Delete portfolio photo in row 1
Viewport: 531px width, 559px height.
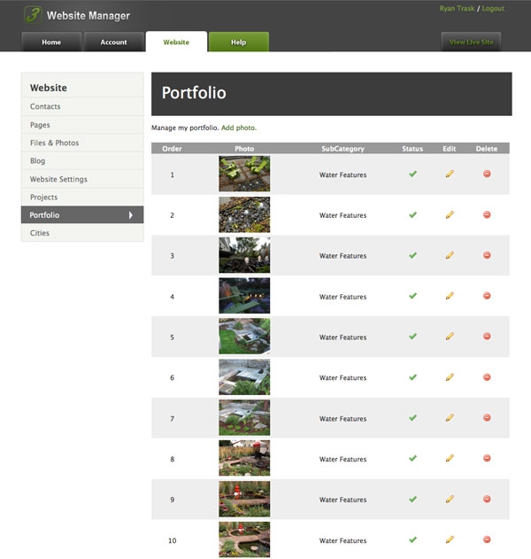click(487, 174)
